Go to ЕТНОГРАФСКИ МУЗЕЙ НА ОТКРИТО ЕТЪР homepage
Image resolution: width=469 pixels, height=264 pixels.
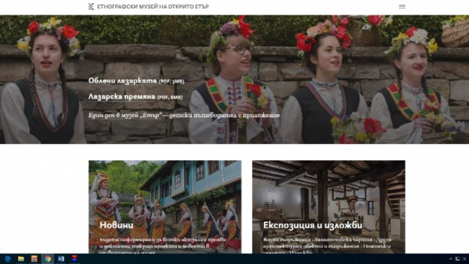(x=153, y=7)
